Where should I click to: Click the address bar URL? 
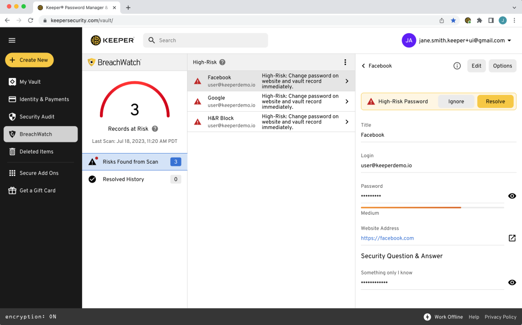point(82,20)
